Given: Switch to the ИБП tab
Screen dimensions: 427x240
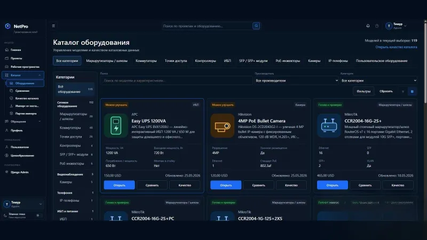Looking at the screenshot, I should (x=227, y=61).
